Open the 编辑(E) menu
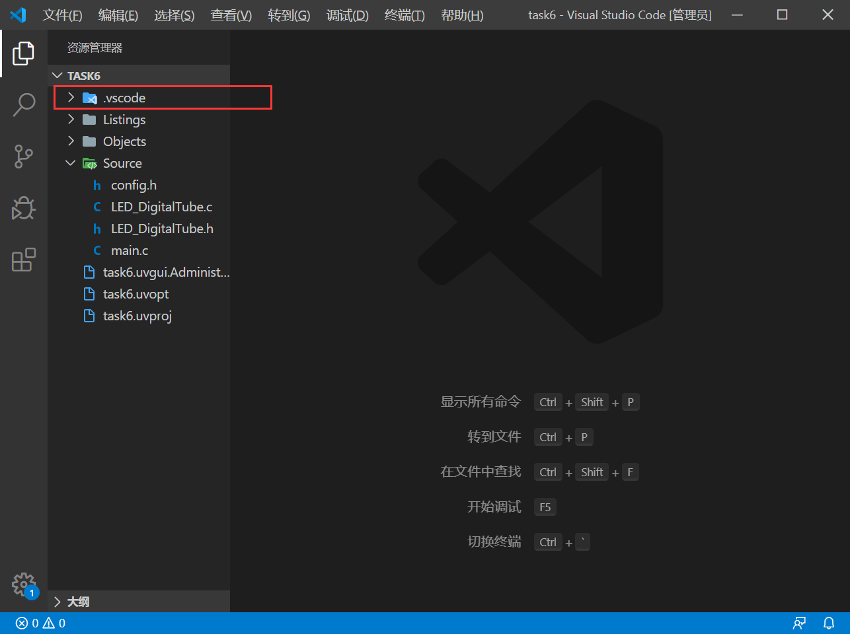This screenshot has height=634, width=850. (x=118, y=15)
